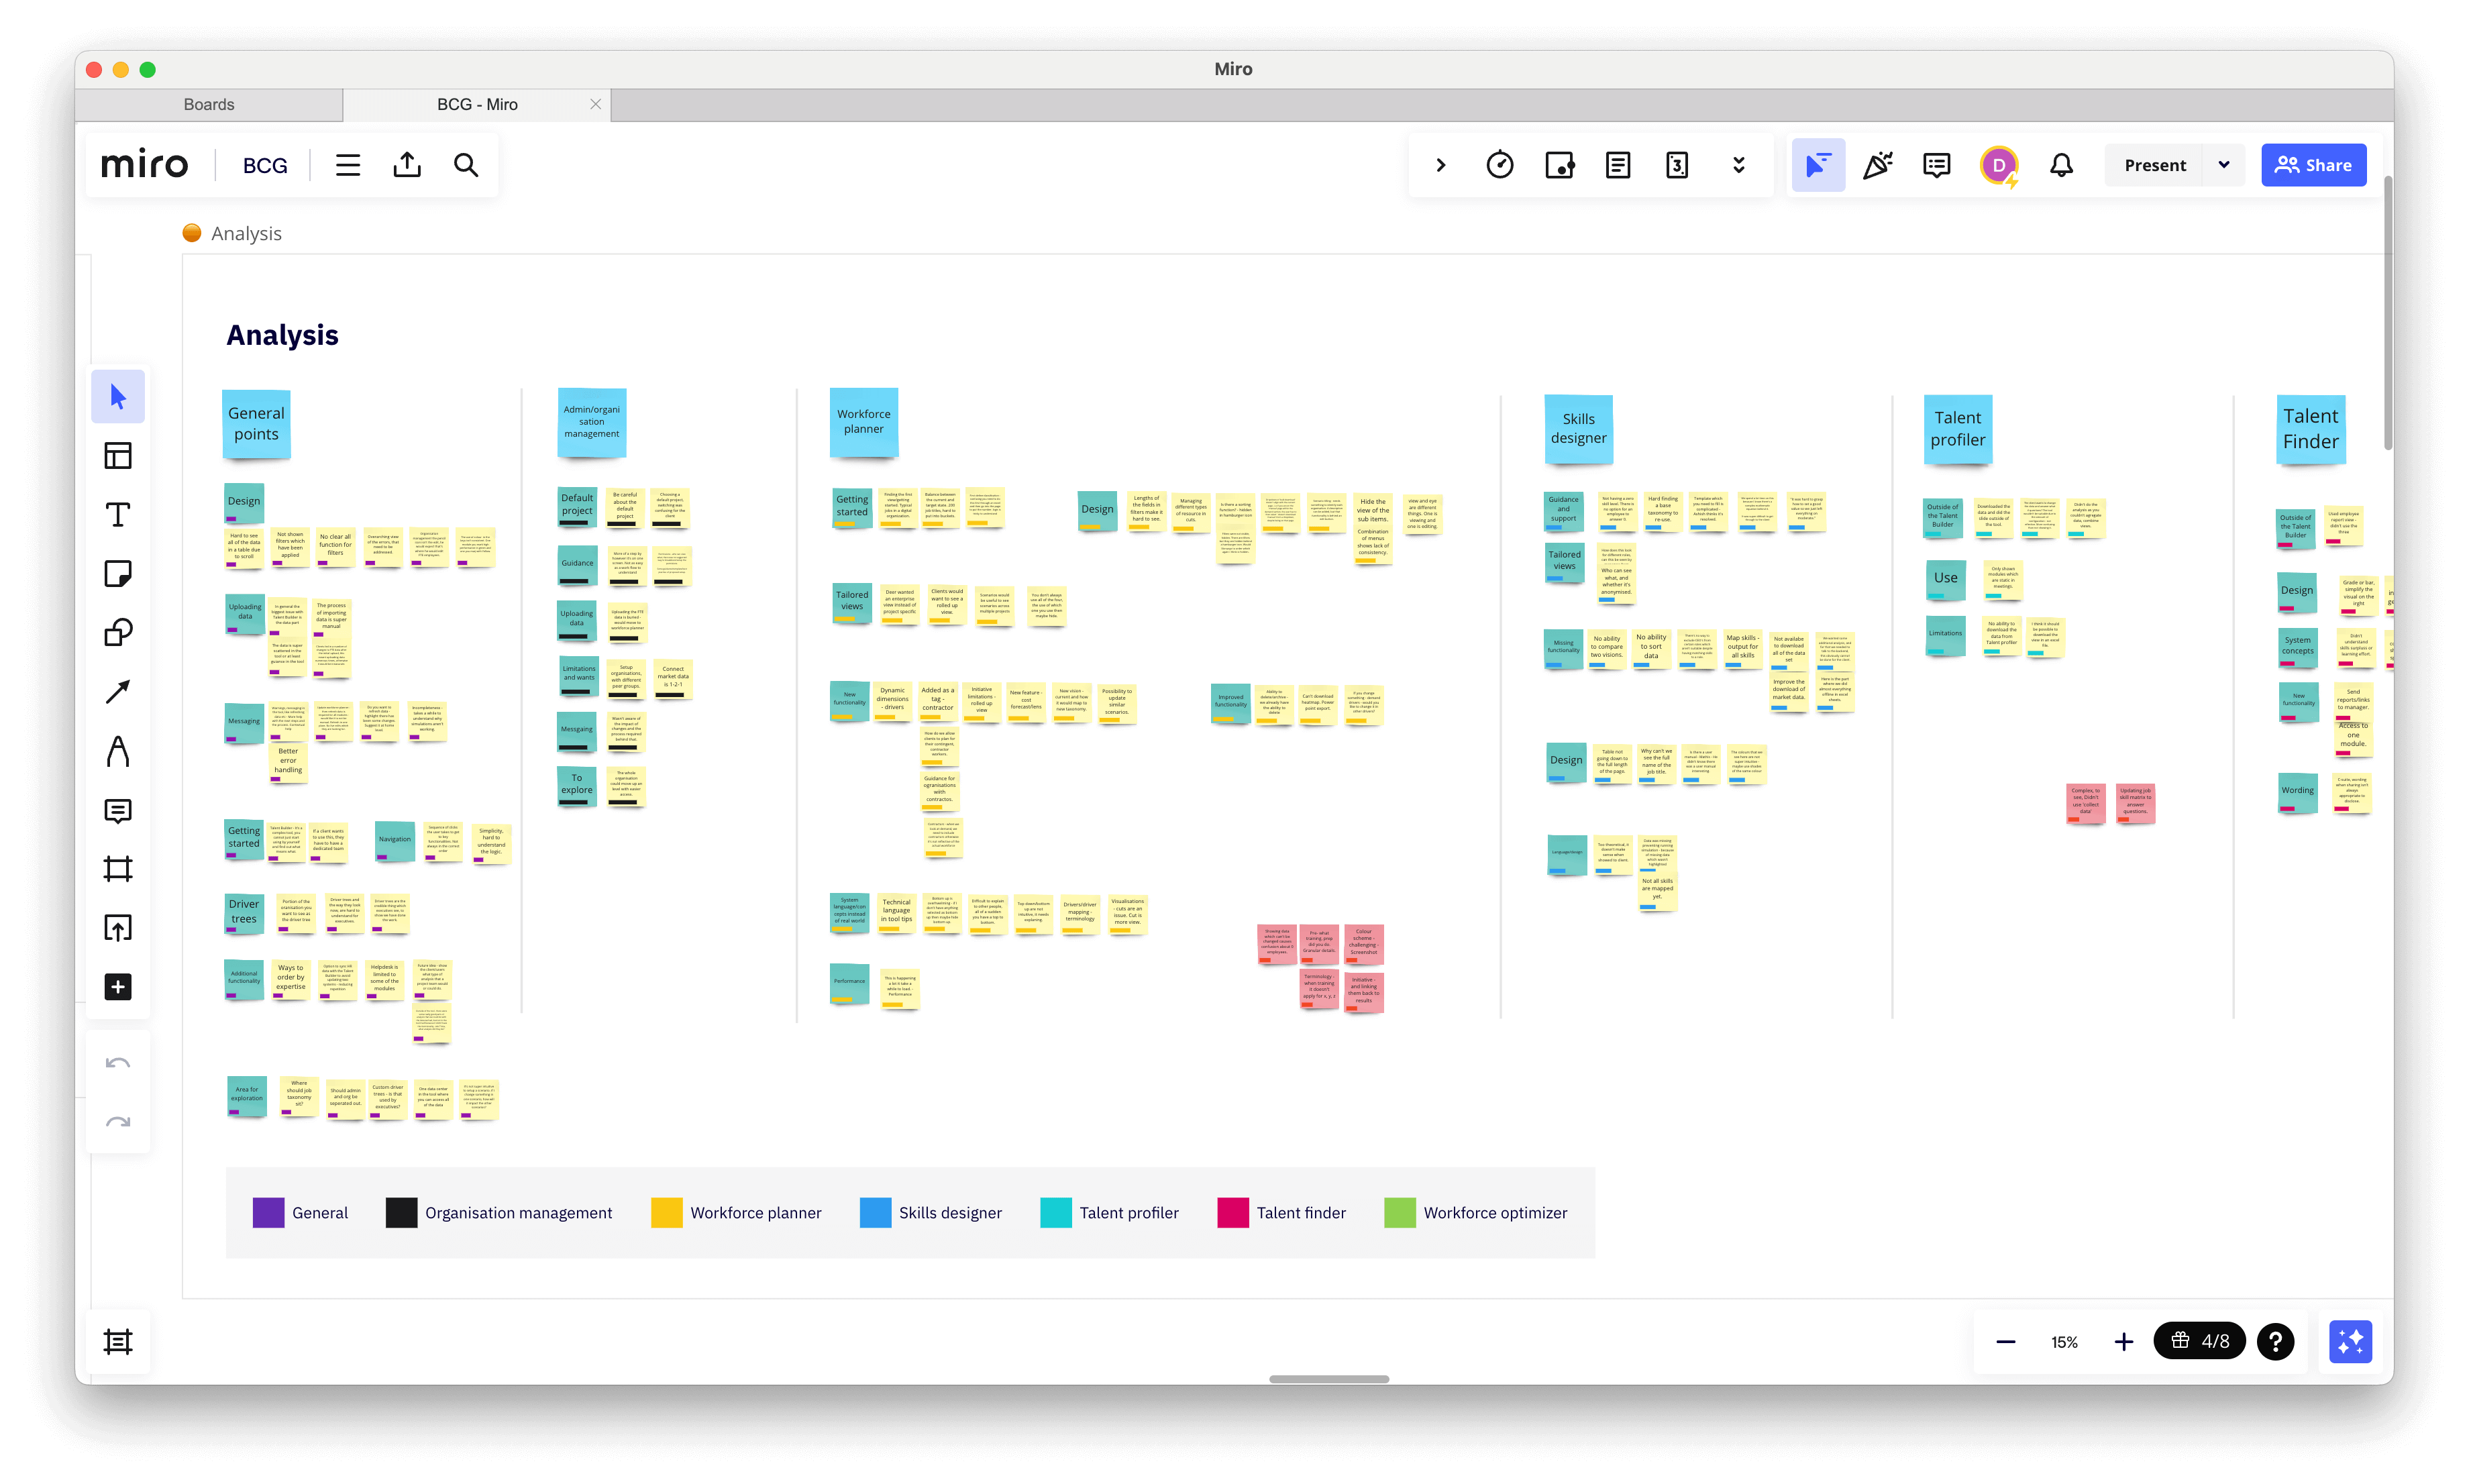Expand the Present dropdown arrow
Image resolution: width=2469 pixels, height=1484 pixels.
(x=2223, y=165)
